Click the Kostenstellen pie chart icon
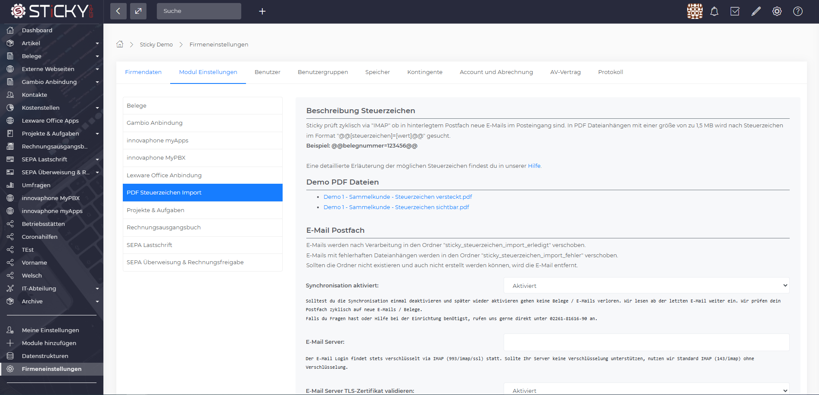 pos(10,108)
